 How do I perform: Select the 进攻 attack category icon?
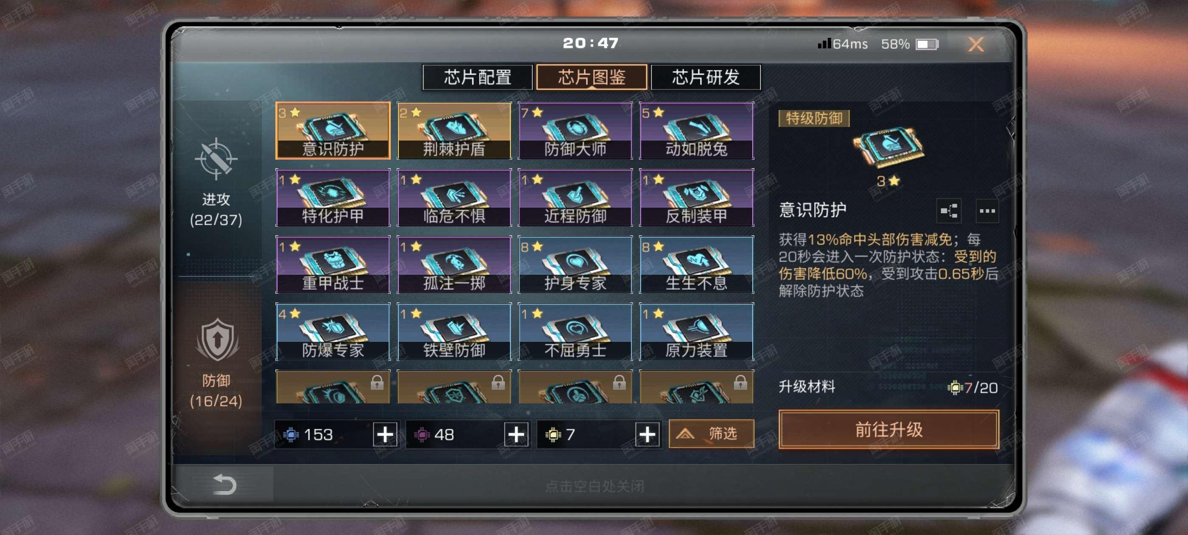216,160
